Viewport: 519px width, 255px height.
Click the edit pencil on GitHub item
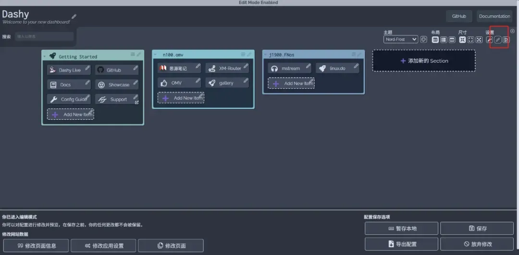point(136,68)
